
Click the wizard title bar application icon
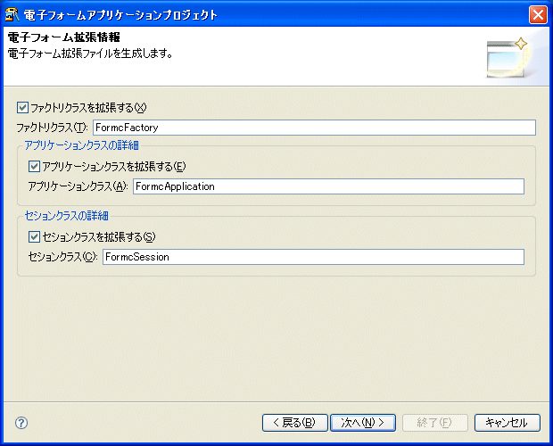12,15
